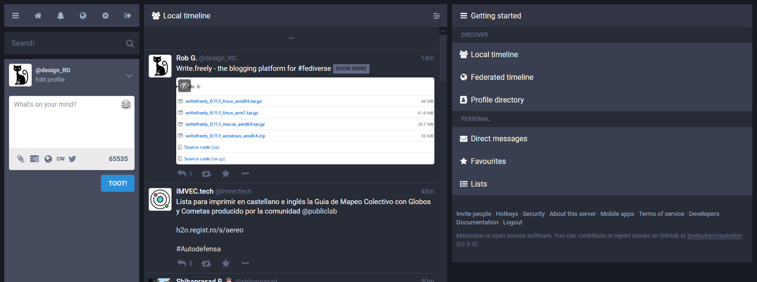Focus the Search input field

point(72,43)
